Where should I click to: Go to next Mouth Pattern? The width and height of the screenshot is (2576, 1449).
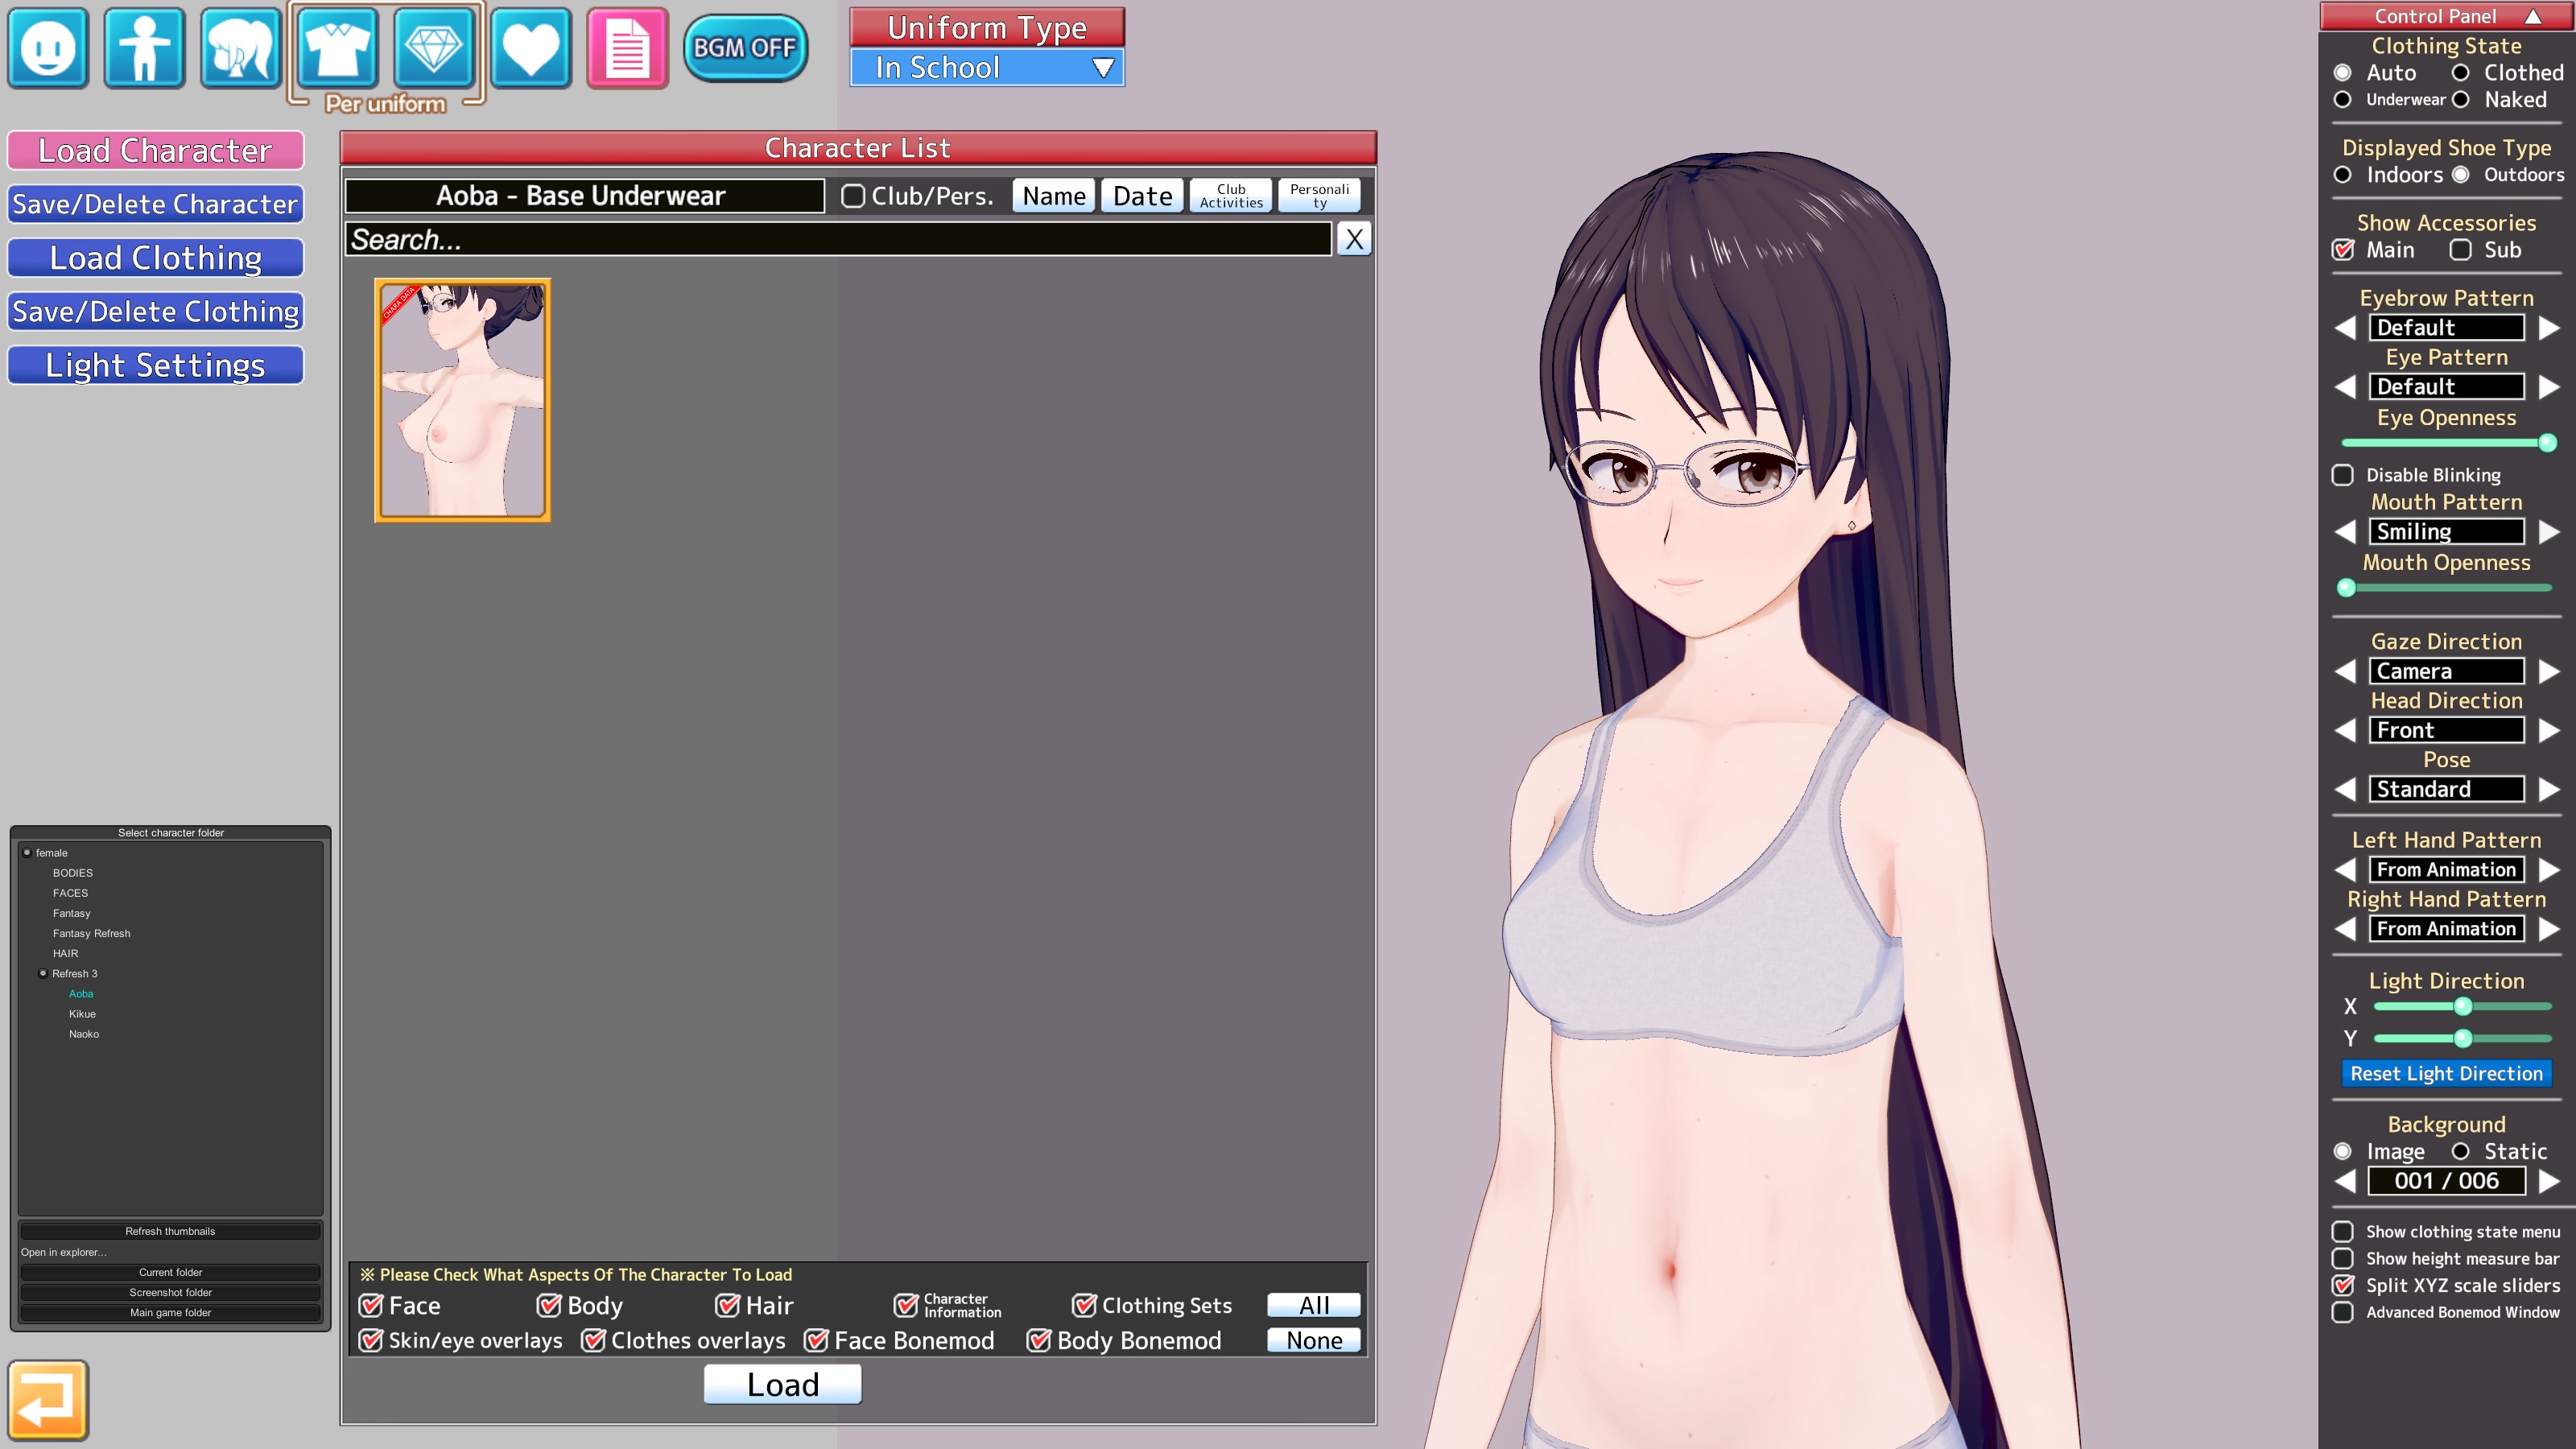pyautogui.click(x=2549, y=532)
